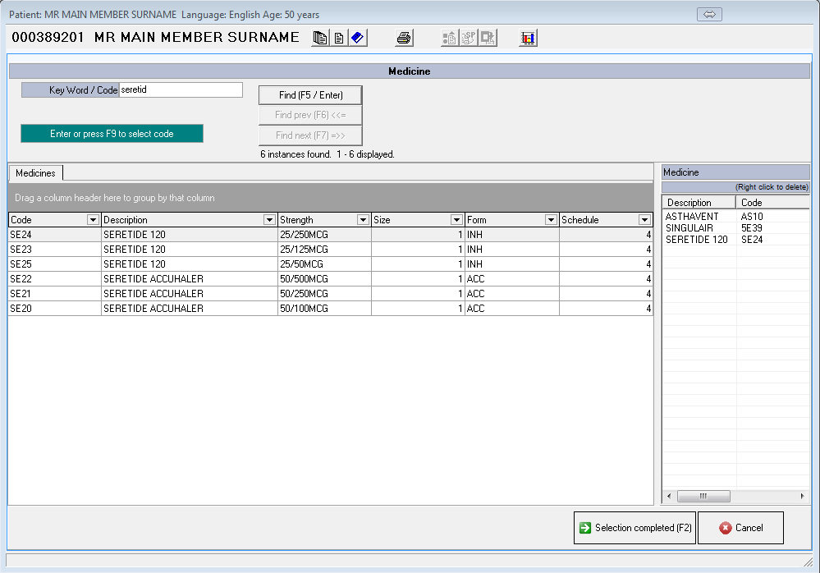Click the AS10 code in the selected list
This screenshot has height=573, width=820.
(752, 217)
